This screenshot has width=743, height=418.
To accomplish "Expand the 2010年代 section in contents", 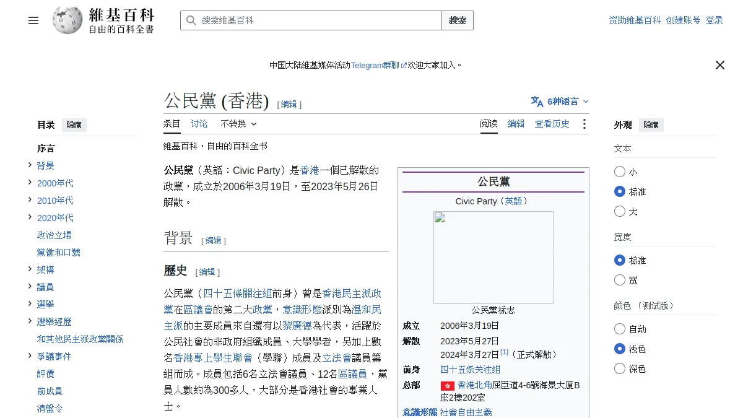I will [x=30, y=199].
